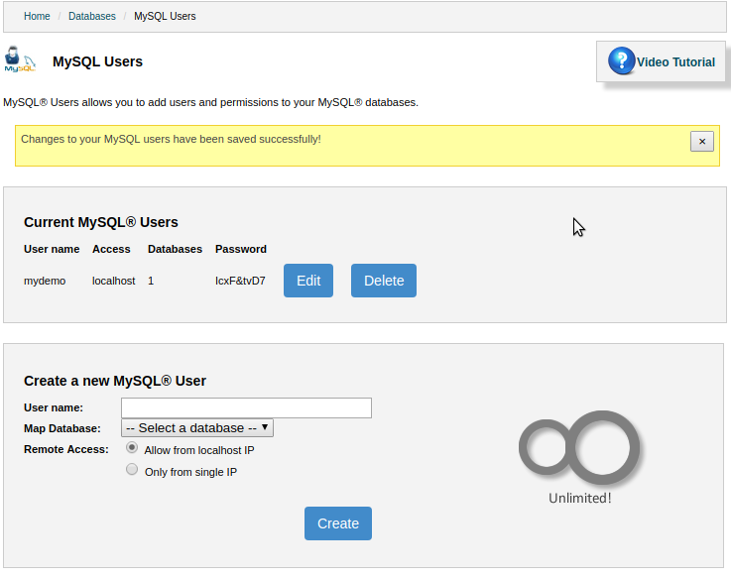731x578 pixels.
Task: Focus the User name input field
Action: click(246, 407)
